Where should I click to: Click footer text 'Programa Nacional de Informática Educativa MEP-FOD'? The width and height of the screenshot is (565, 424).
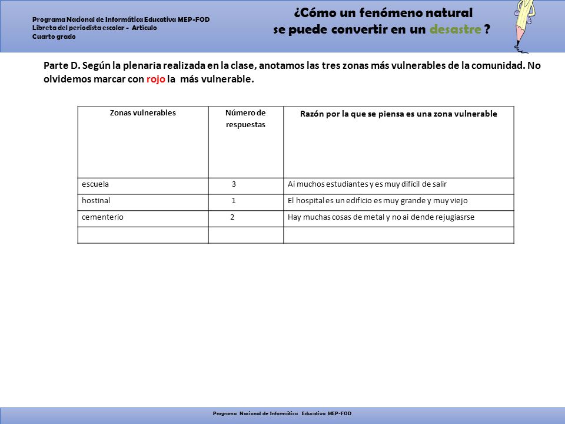click(x=282, y=413)
